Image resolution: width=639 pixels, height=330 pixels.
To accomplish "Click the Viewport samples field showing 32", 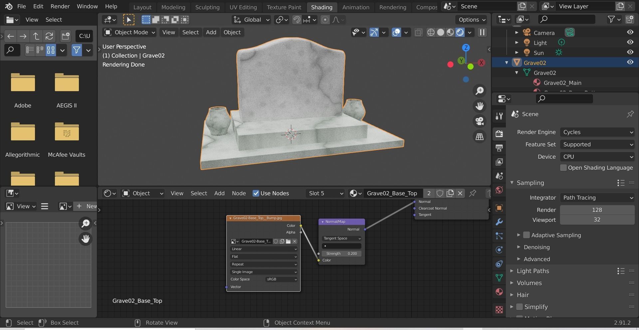I will pyautogui.click(x=597, y=220).
